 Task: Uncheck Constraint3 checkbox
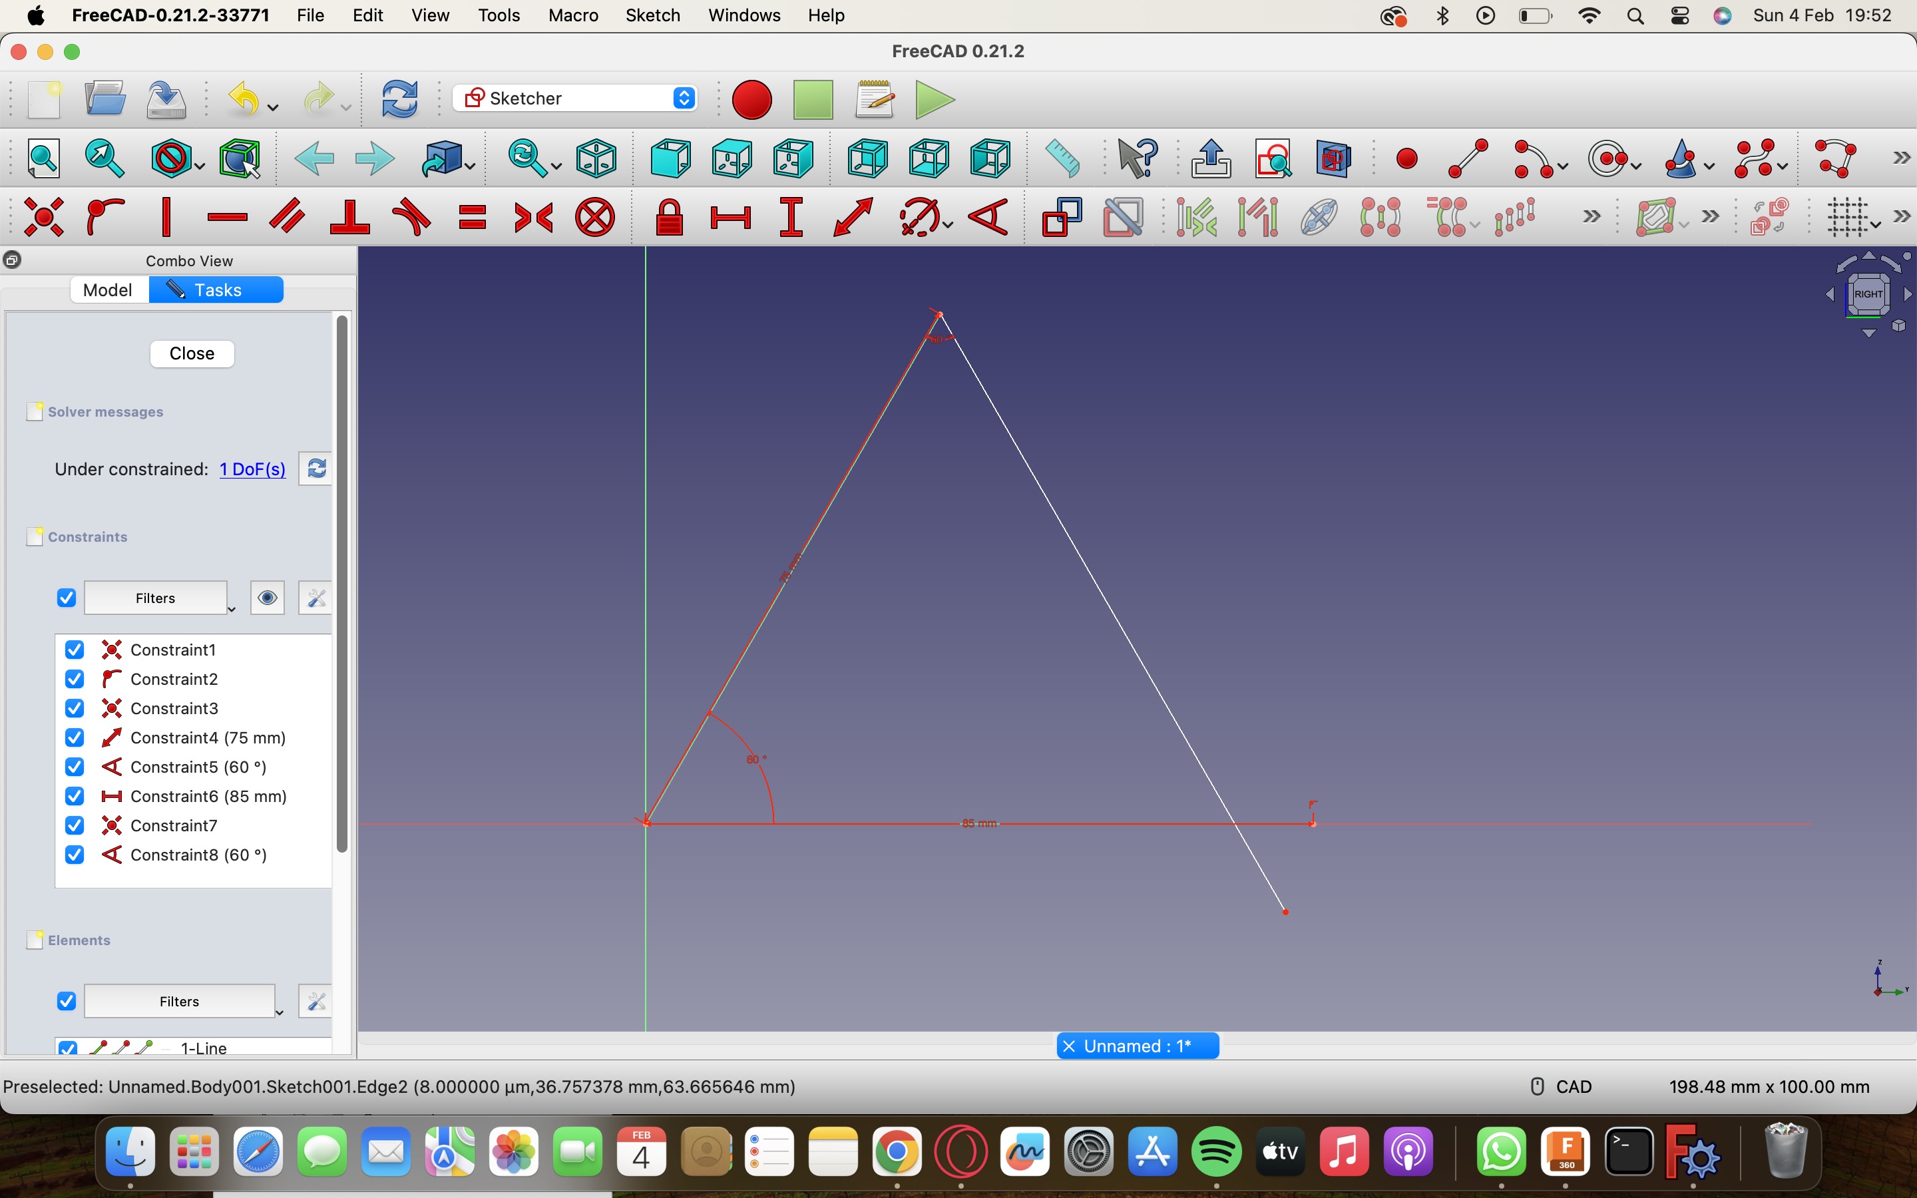point(75,708)
